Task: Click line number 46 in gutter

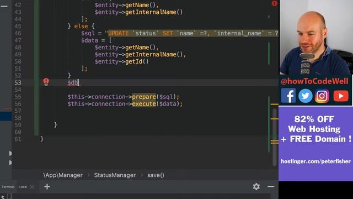Action: 18,33
